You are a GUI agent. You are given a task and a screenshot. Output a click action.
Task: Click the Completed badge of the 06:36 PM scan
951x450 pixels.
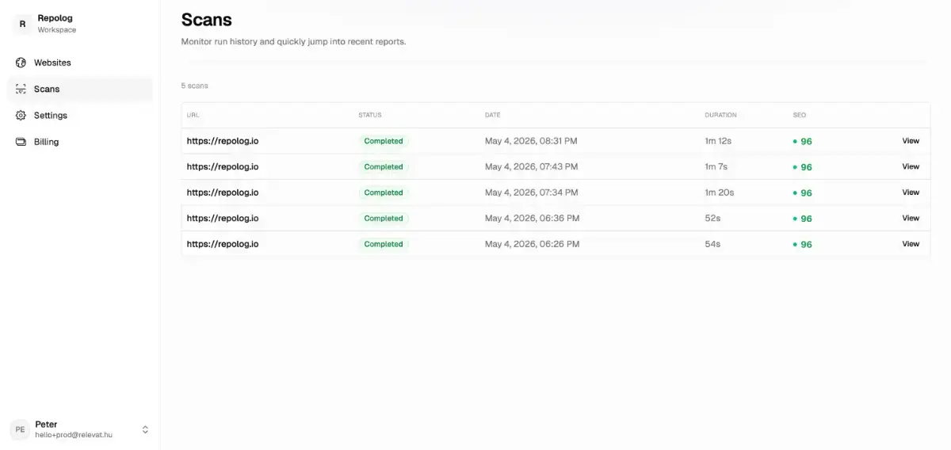point(384,218)
